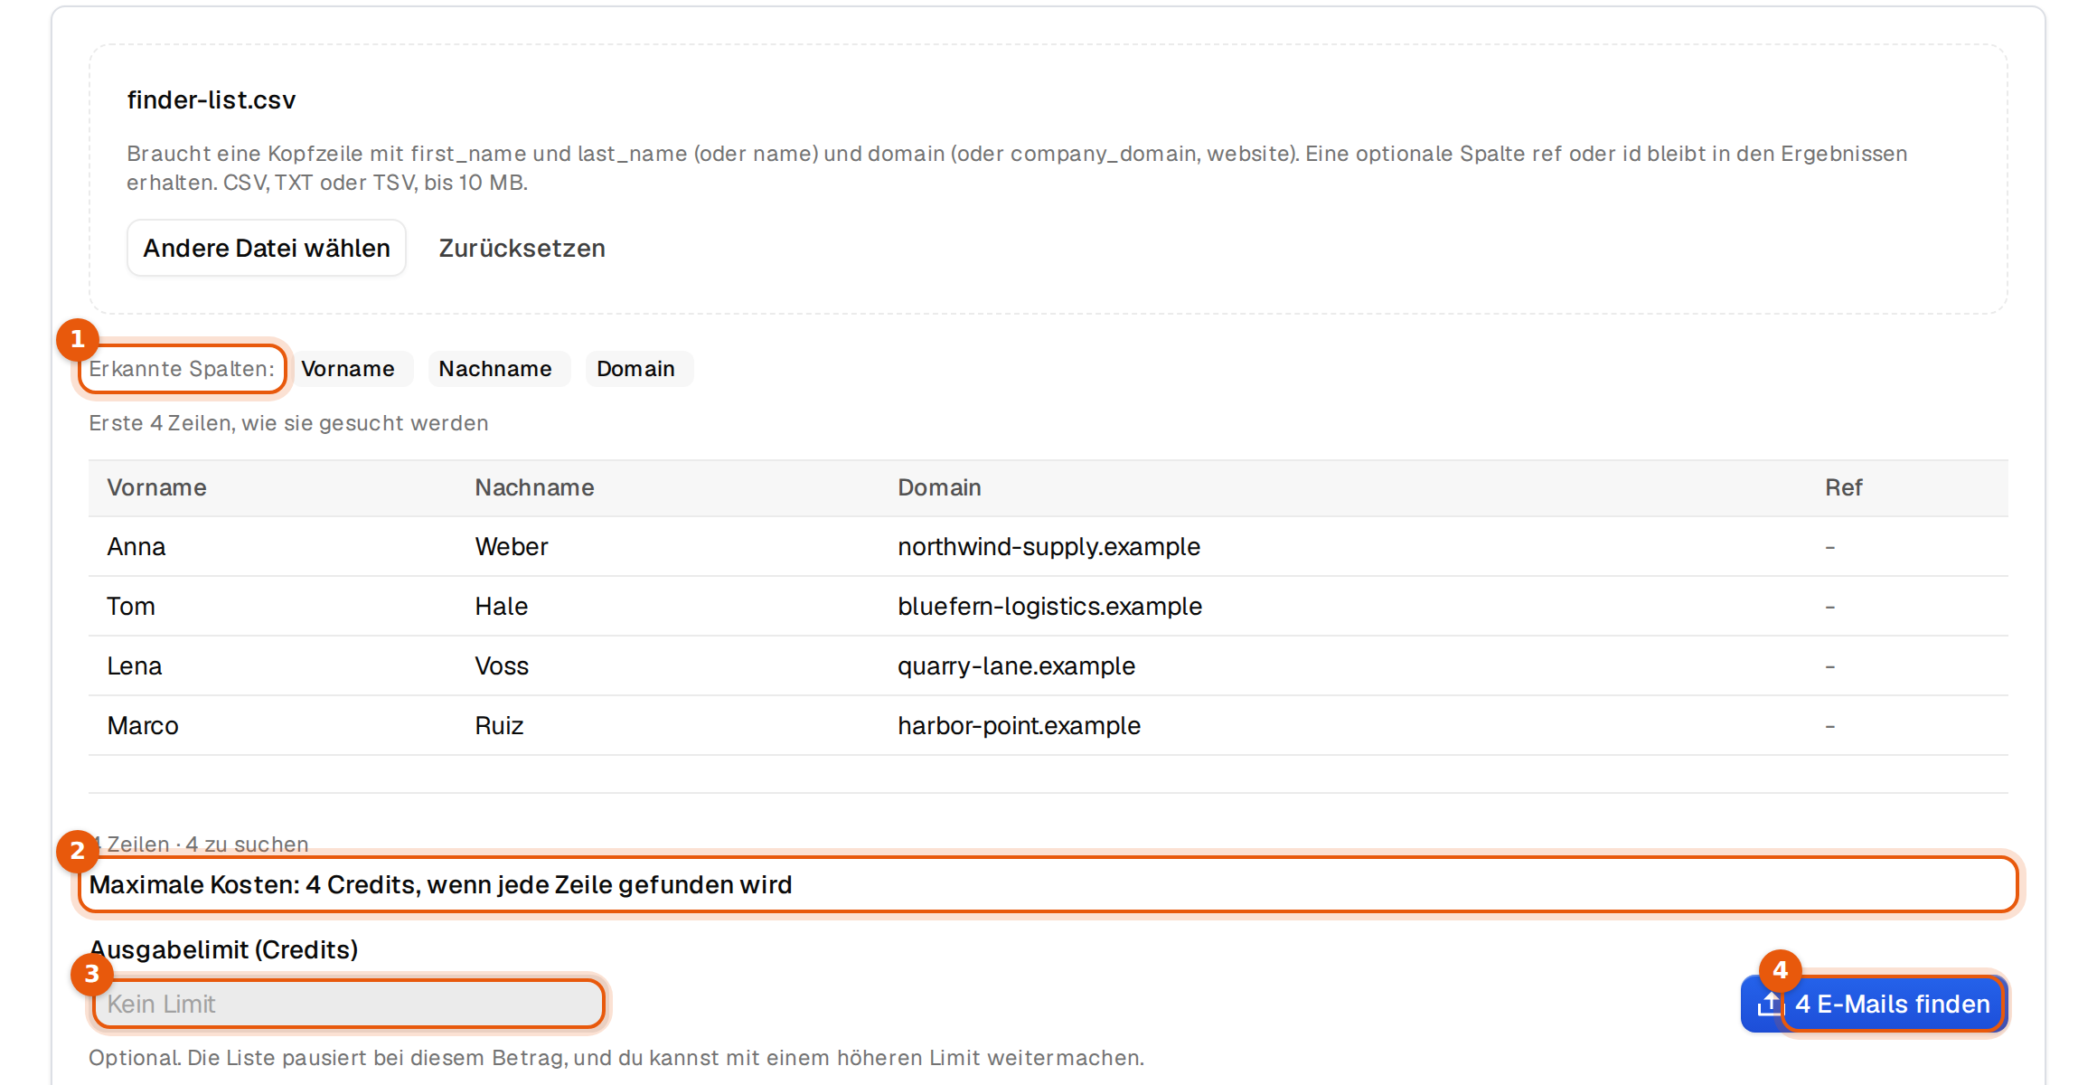Select the cell Weber
Viewport: 2097px width, 1085px height.
512,546
